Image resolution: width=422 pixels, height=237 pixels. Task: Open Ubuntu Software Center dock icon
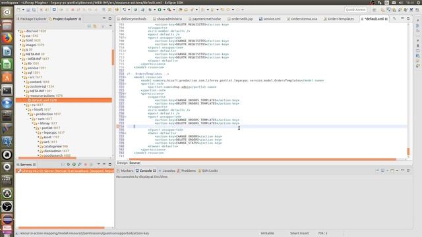point(7,78)
